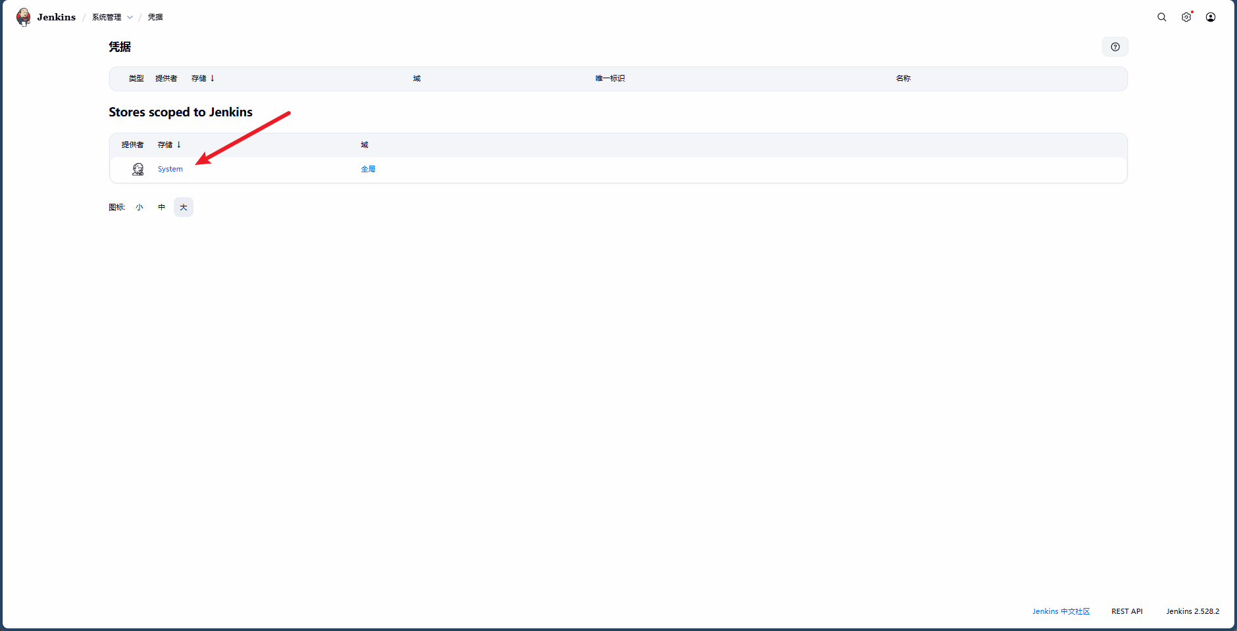Open the System credentials store link
Viewport: 1237px width, 631px height.
(x=170, y=169)
